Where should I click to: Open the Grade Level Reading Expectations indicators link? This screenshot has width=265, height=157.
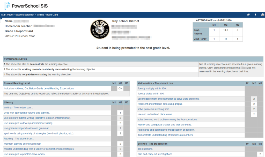point(39,88)
